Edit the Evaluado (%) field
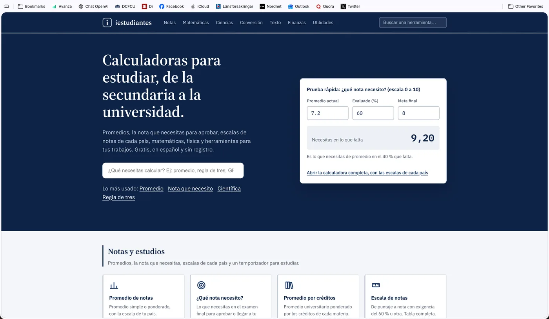Screen dimensions: 549x319 (373, 113)
